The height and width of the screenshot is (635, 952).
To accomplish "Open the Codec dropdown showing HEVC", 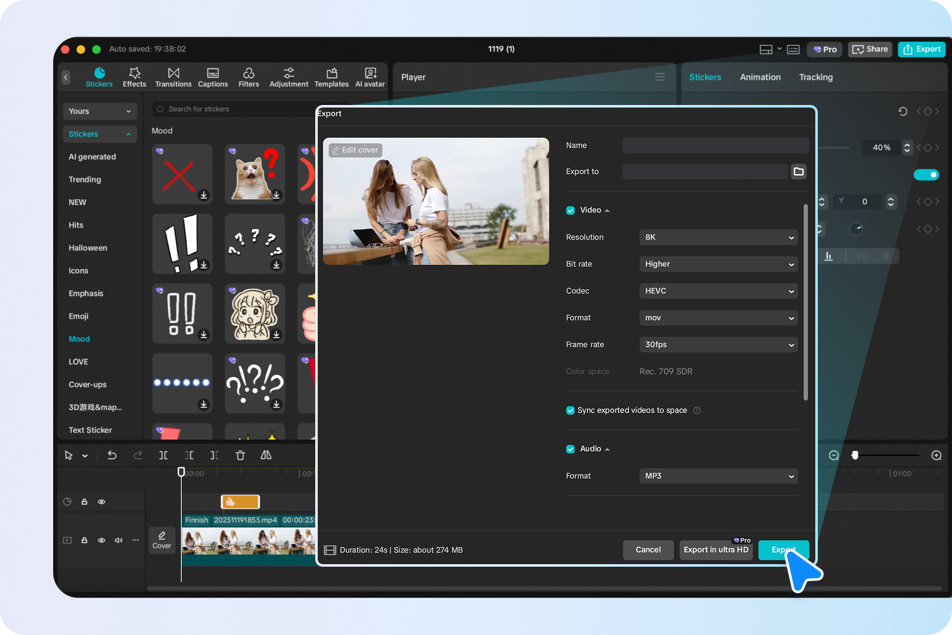I will coord(718,291).
